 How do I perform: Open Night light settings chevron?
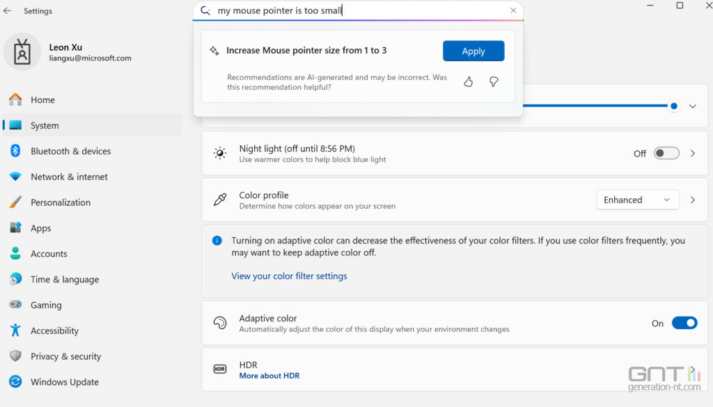click(693, 154)
